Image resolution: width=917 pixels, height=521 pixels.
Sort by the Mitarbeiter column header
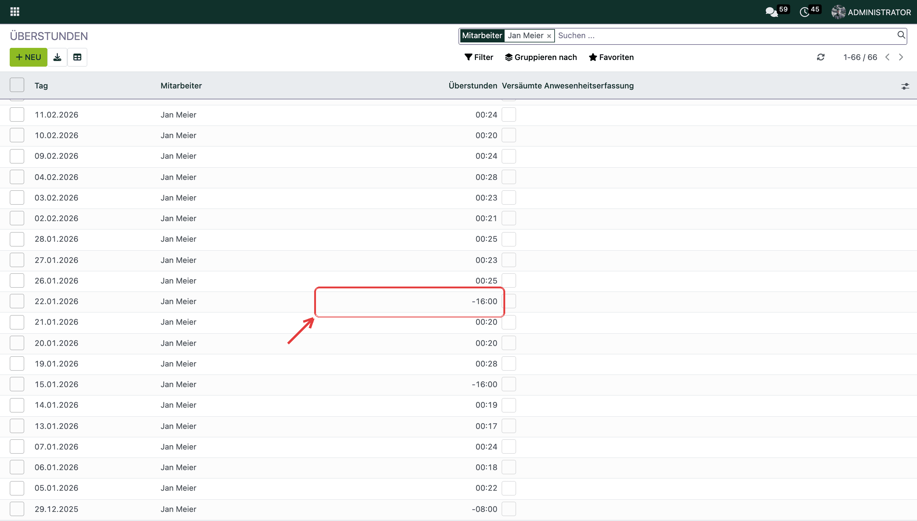coord(181,85)
